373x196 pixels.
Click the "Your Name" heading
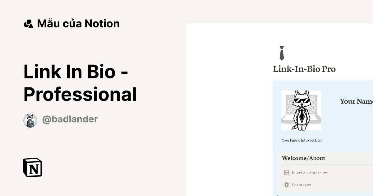356,101
